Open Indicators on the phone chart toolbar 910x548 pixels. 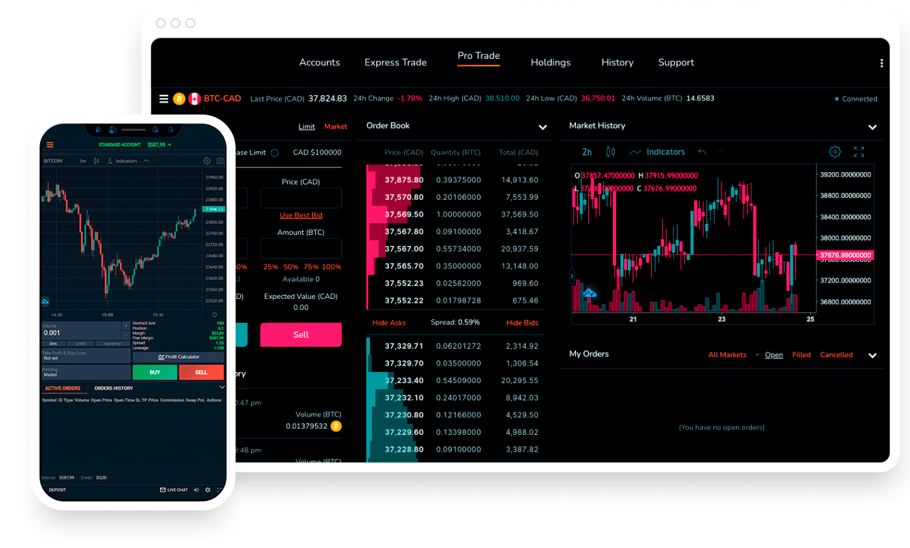[122, 160]
